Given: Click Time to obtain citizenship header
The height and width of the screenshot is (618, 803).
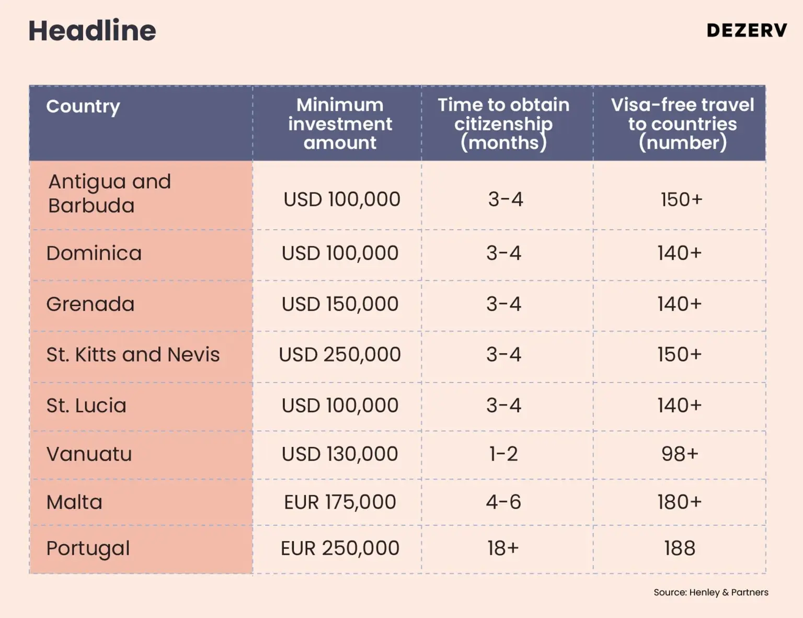Looking at the screenshot, I should (503, 123).
